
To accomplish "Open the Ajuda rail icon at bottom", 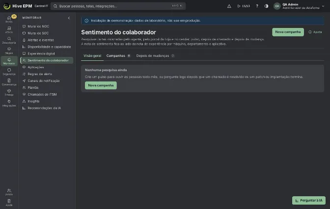I will [x=9, y=203].
